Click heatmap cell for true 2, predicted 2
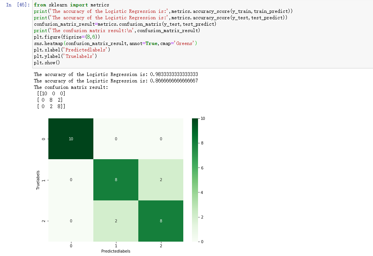The height and width of the screenshot is (256, 373). tap(161, 221)
